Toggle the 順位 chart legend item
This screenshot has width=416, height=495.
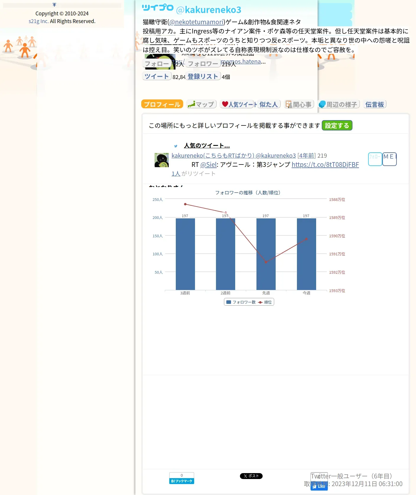tap(265, 302)
